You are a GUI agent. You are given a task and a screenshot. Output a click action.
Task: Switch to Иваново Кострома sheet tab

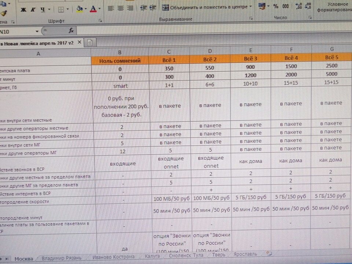point(113,257)
